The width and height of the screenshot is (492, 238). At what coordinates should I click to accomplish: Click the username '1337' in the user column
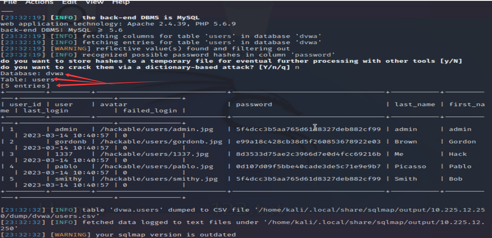64,154
